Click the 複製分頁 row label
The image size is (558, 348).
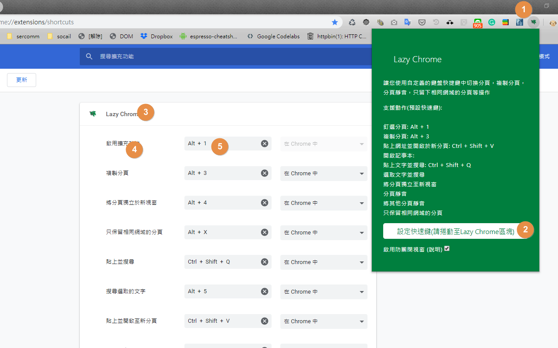[117, 173]
